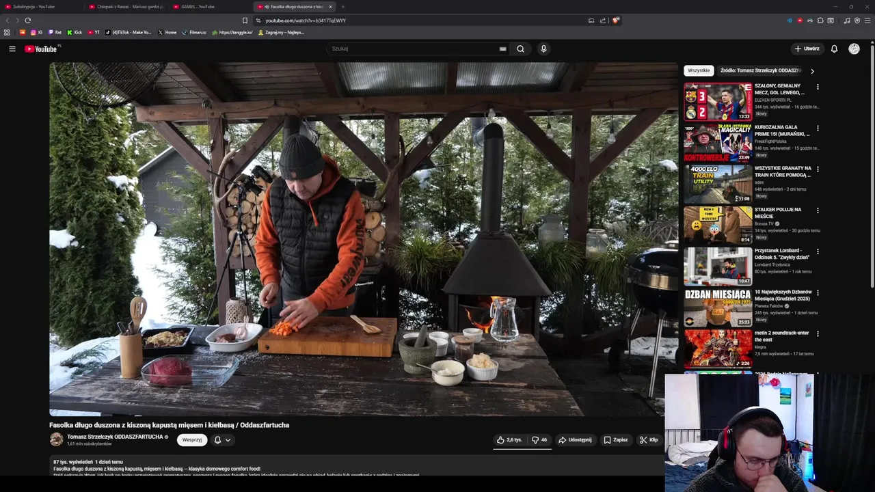Screen dimensions: 875x492
Task: Open options for 10 Największych Dzbanów video
Action: click(818, 292)
